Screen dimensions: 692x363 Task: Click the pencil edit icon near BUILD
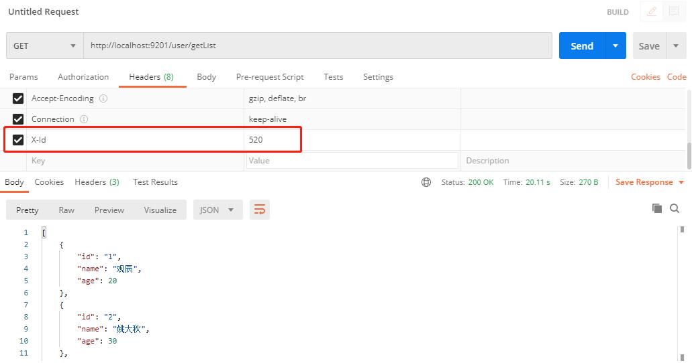pyautogui.click(x=651, y=11)
